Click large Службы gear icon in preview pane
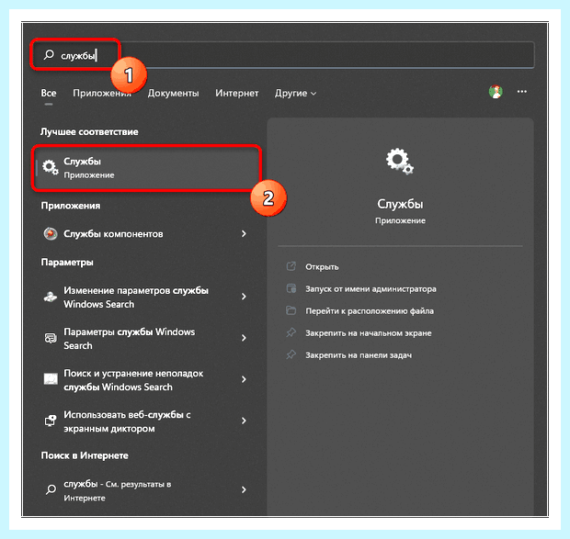This screenshot has height=539, width=570. click(x=400, y=161)
